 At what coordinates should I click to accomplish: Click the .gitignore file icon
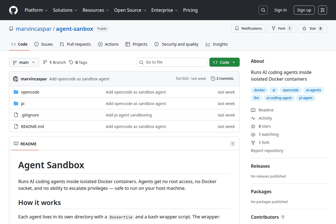click(16, 115)
